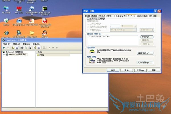Click the 删除 button beside the header list
171x114 pixels.
(147, 44)
